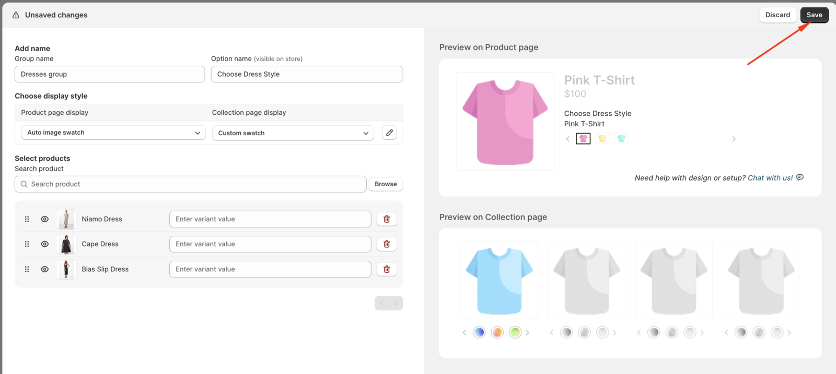Open the Custom swatch dropdown
836x374 pixels.
293,132
